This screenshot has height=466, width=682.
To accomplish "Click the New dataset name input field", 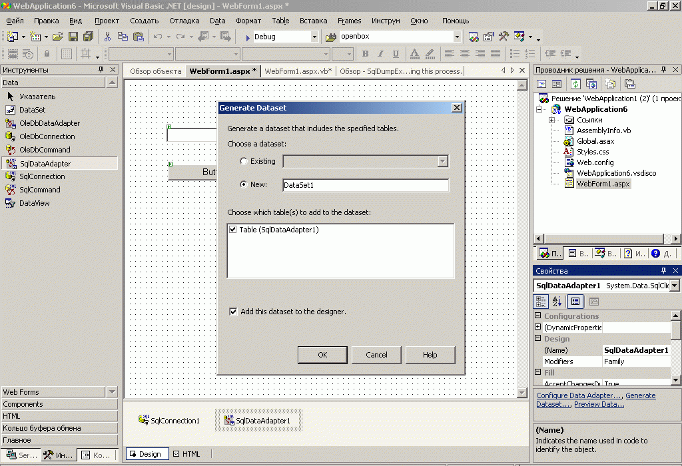I will (x=366, y=185).
